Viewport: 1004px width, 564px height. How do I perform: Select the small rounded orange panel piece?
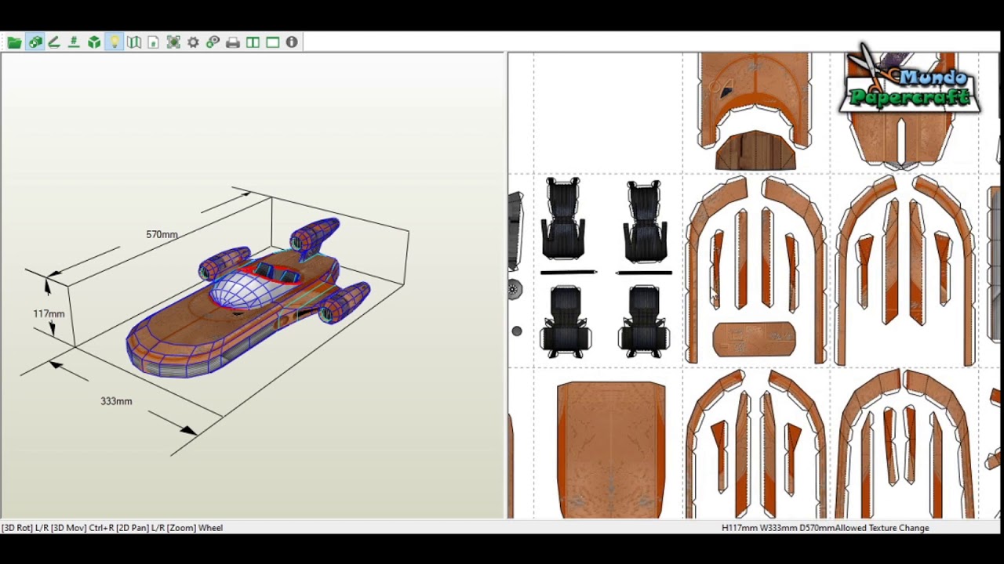click(x=754, y=339)
